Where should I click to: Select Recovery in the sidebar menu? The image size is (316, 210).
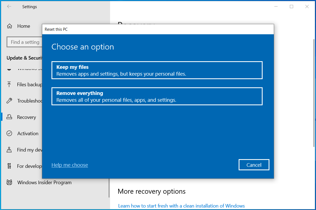click(26, 117)
